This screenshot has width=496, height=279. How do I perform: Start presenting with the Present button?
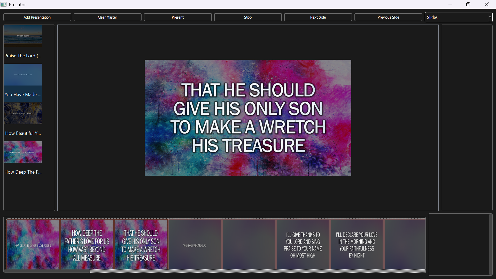[x=177, y=17]
